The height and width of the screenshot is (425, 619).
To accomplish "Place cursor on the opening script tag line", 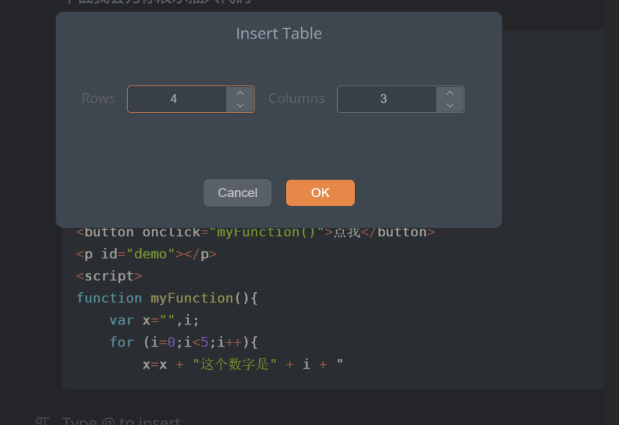I will 109,276.
